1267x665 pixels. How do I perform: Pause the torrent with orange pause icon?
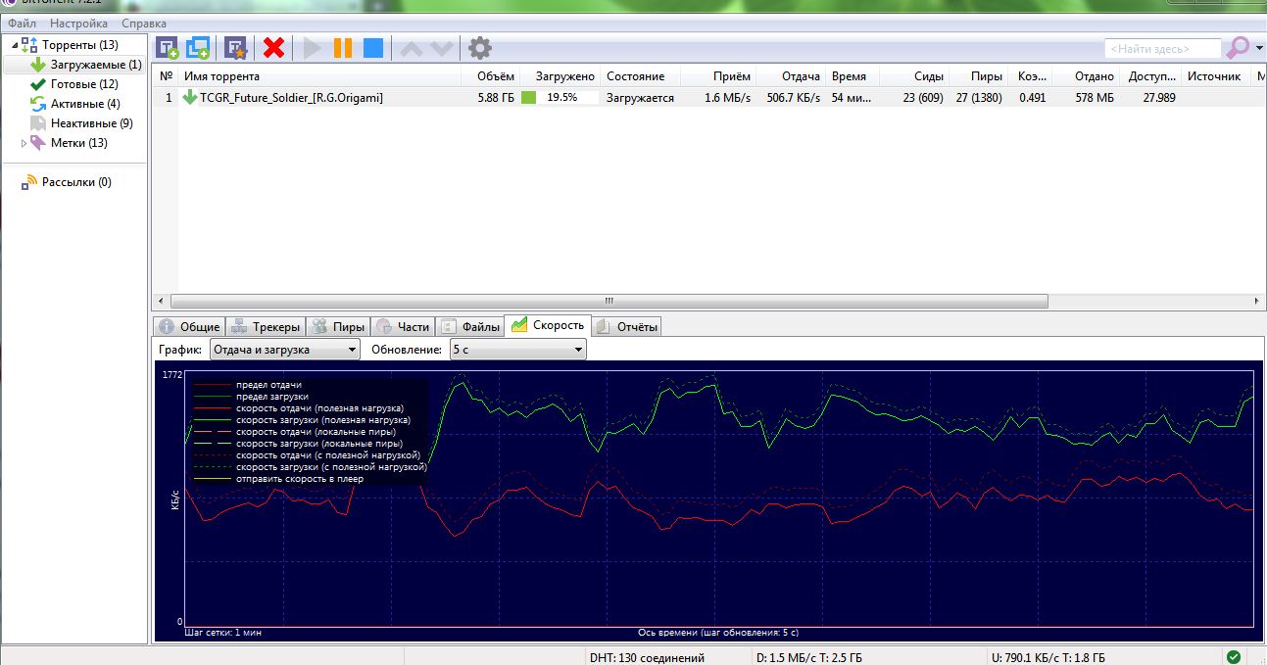click(x=343, y=47)
